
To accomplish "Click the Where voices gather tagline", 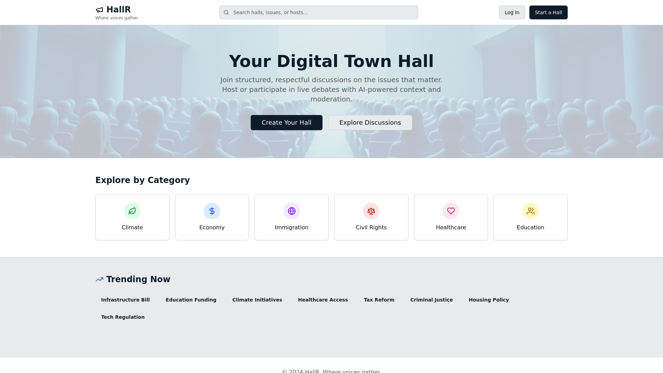I will pyautogui.click(x=117, y=18).
